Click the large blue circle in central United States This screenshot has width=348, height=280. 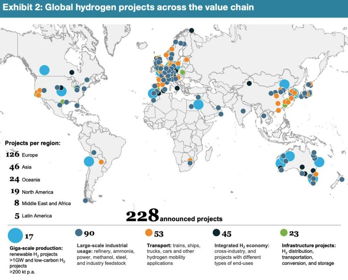coord(61,91)
